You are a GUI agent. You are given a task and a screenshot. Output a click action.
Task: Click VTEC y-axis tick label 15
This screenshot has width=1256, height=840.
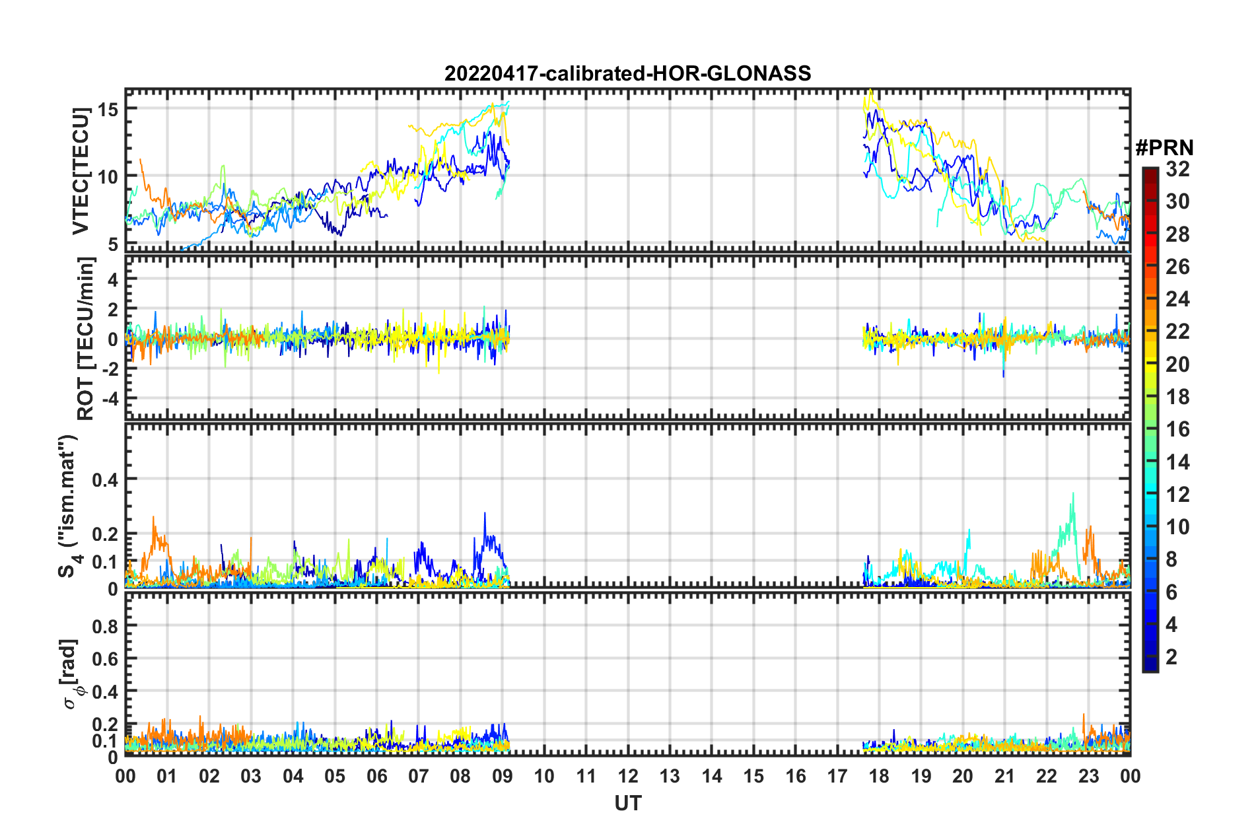pyautogui.click(x=108, y=109)
